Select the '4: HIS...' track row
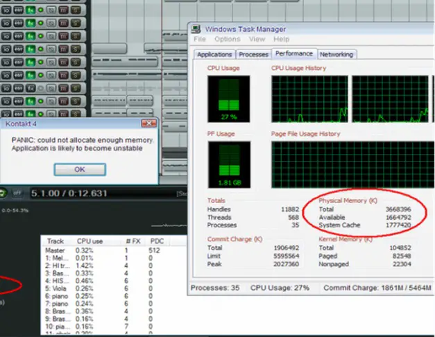435x337 pixels. pos(114,281)
